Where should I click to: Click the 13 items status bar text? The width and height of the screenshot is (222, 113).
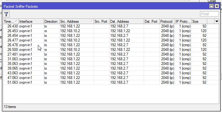10,107
